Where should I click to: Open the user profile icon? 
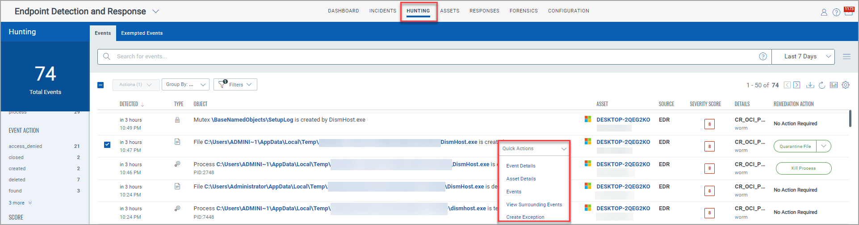(x=824, y=12)
